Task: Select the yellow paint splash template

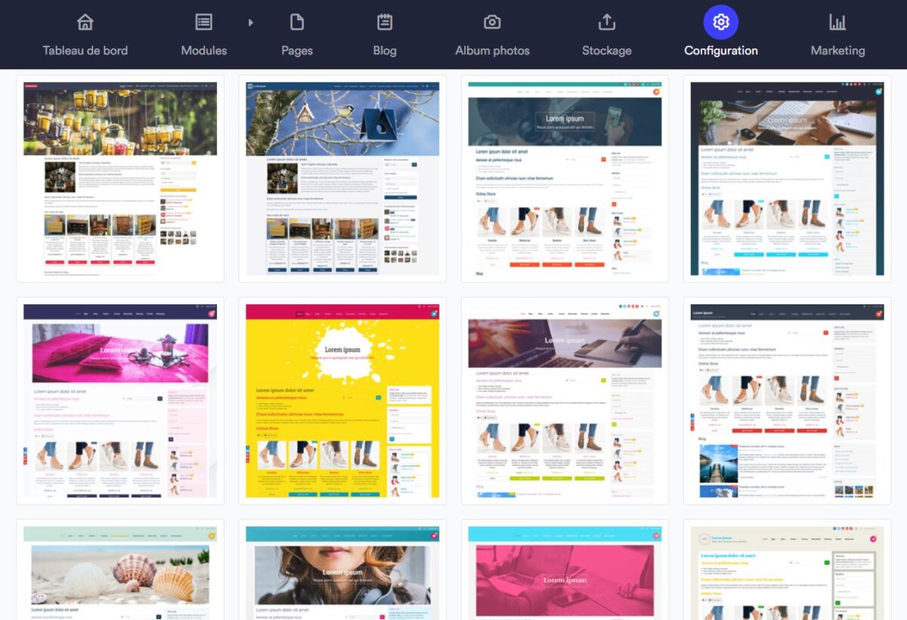Action: (x=342, y=401)
